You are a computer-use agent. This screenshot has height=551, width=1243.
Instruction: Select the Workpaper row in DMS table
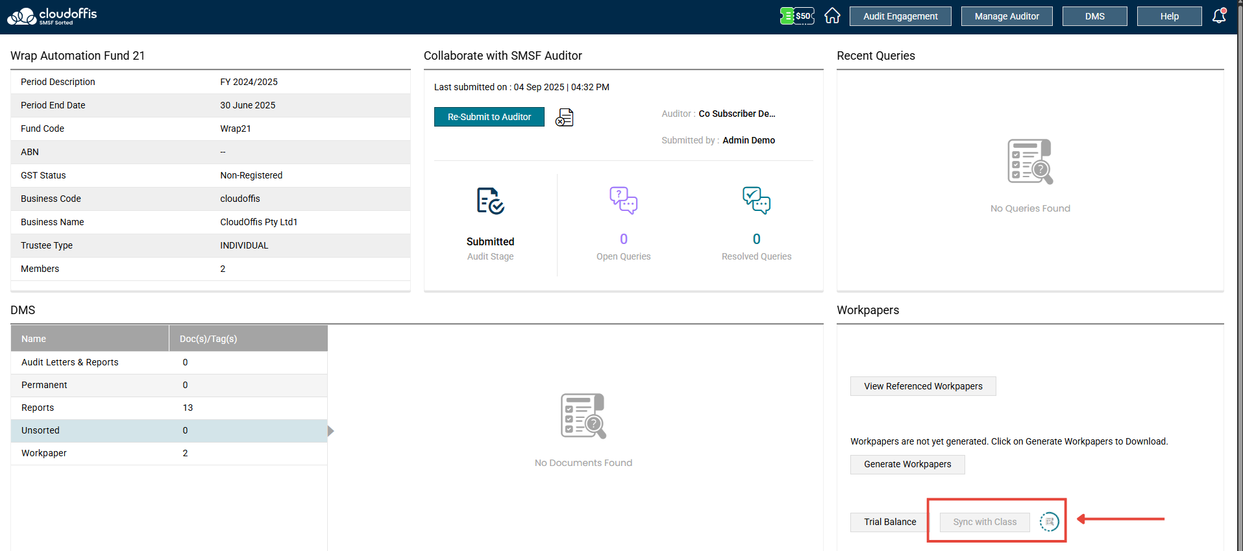tap(169, 453)
